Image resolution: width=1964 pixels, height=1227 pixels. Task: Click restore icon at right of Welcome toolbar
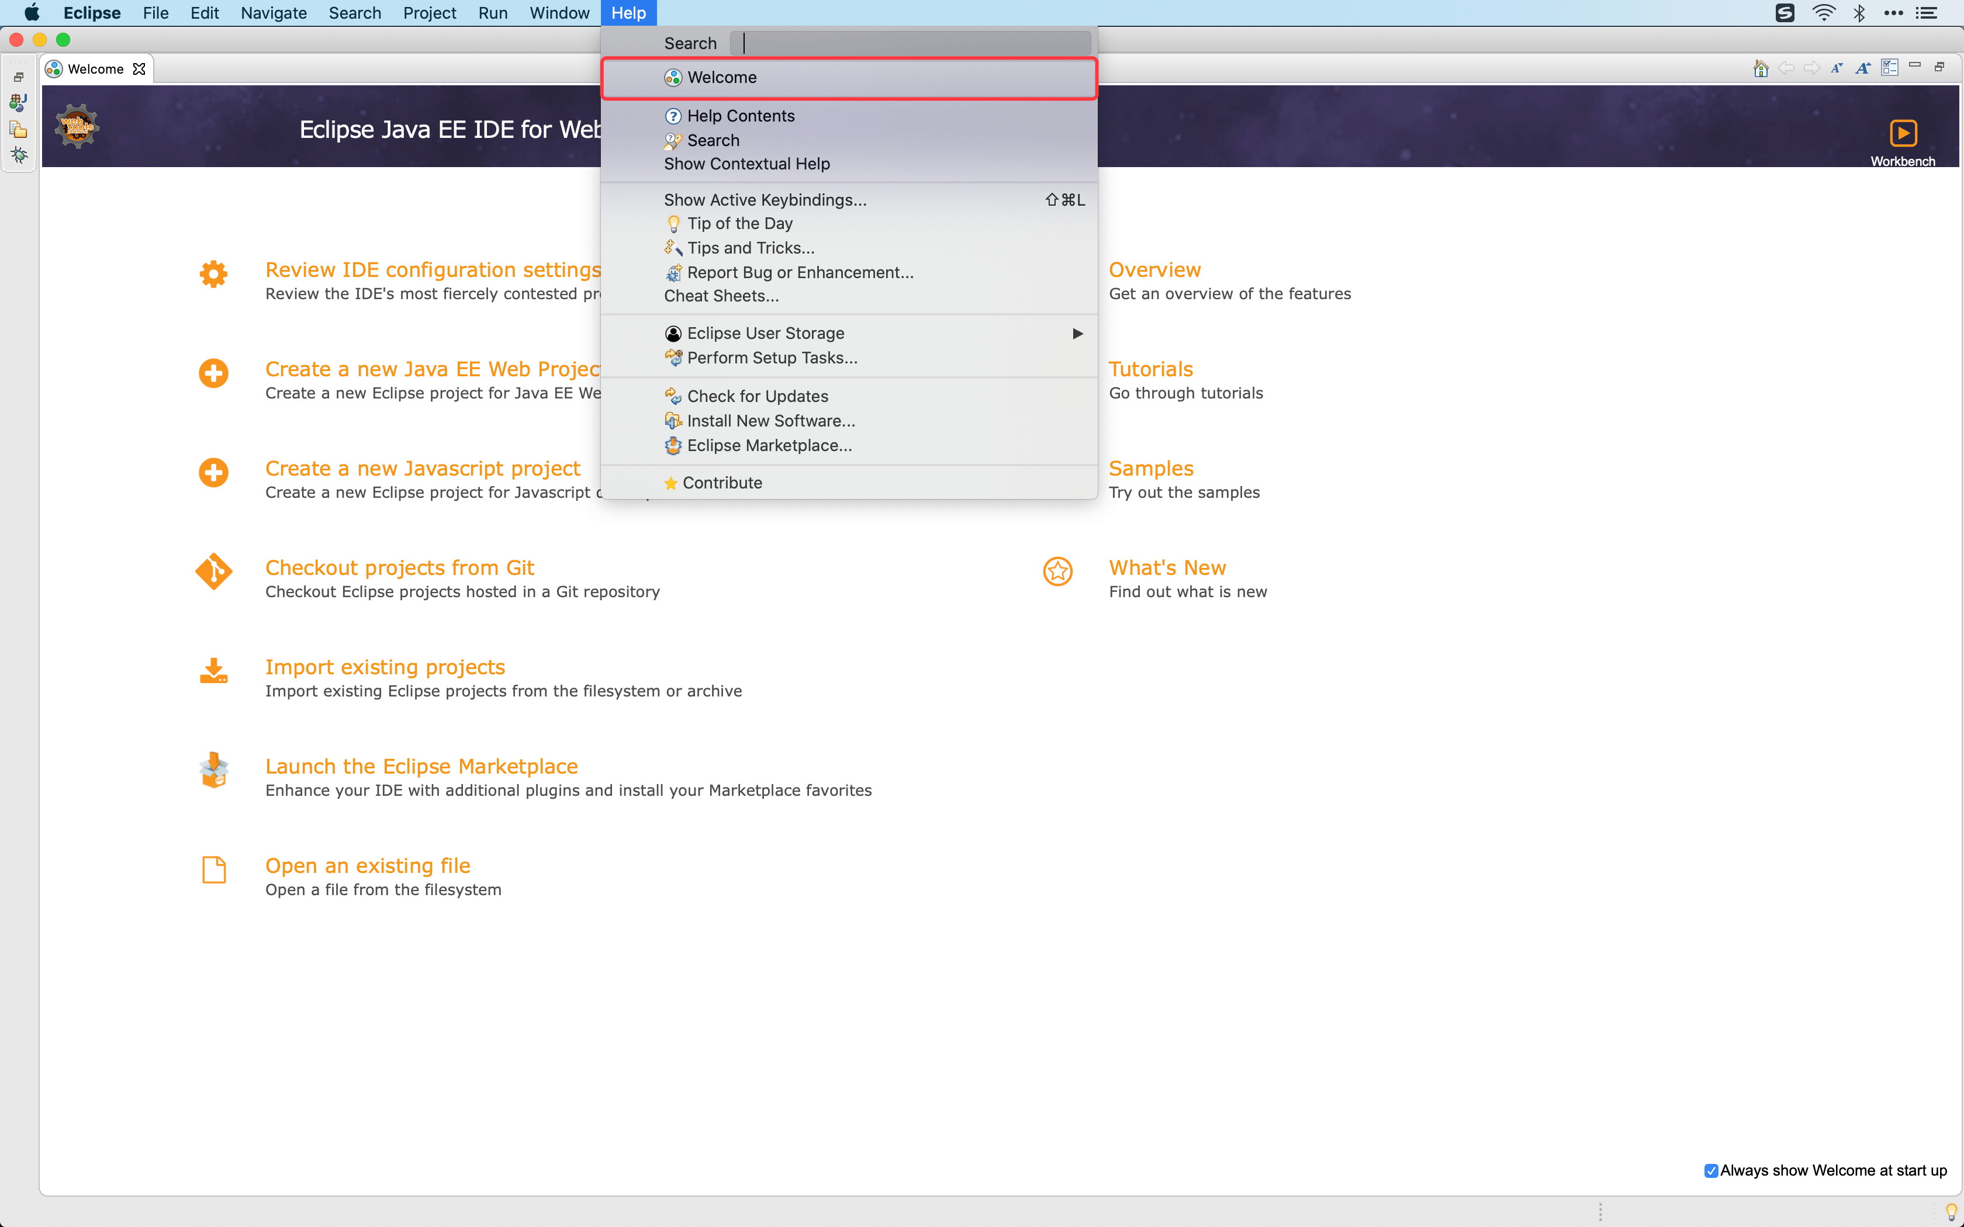point(1939,67)
